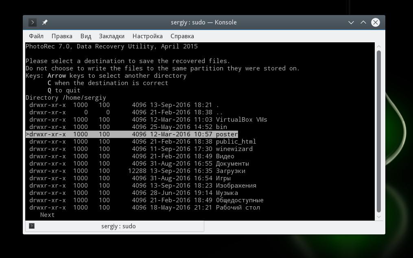The width and height of the screenshot is (413, 258).
Task: Click the terminal icon on the session tab
Action: pos(32,226)
